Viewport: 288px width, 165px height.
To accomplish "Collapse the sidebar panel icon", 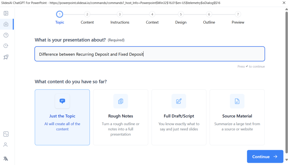I will [x=6, y=13].
